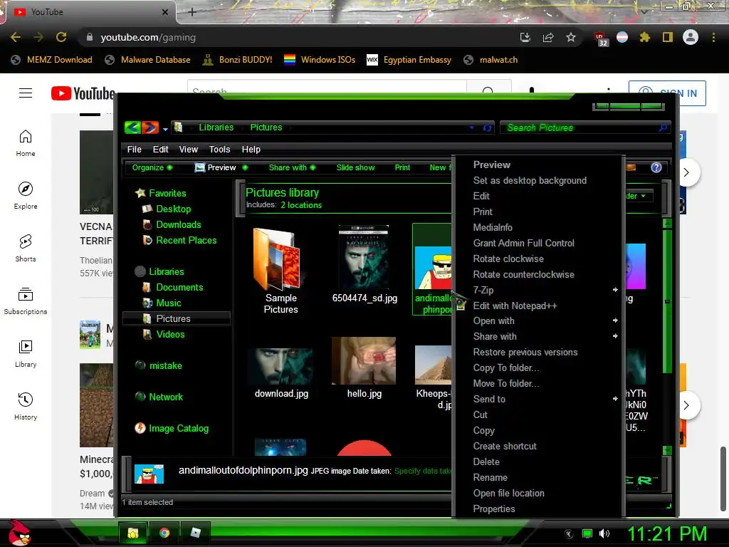Screen dimensions: 729x547
Task: Open the Explorer help icon
Action: tap(656, 167)
